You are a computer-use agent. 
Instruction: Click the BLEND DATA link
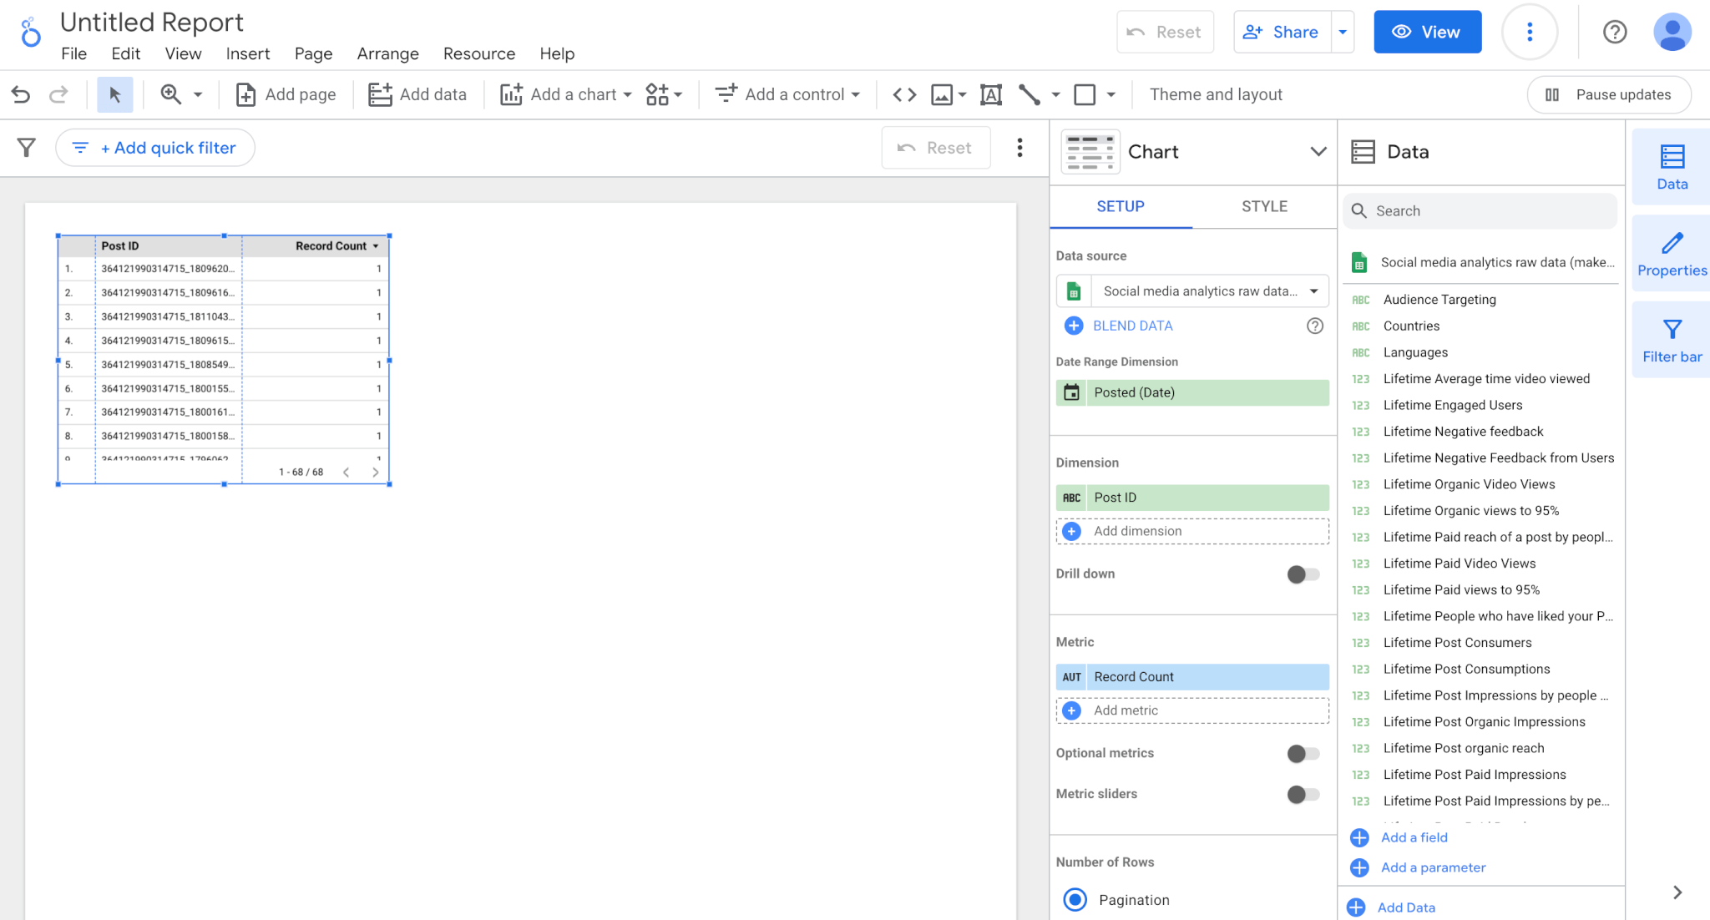click(1132, 326)
